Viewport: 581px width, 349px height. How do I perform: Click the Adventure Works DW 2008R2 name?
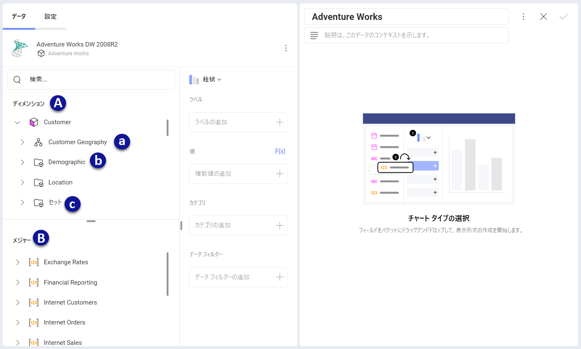77,44
